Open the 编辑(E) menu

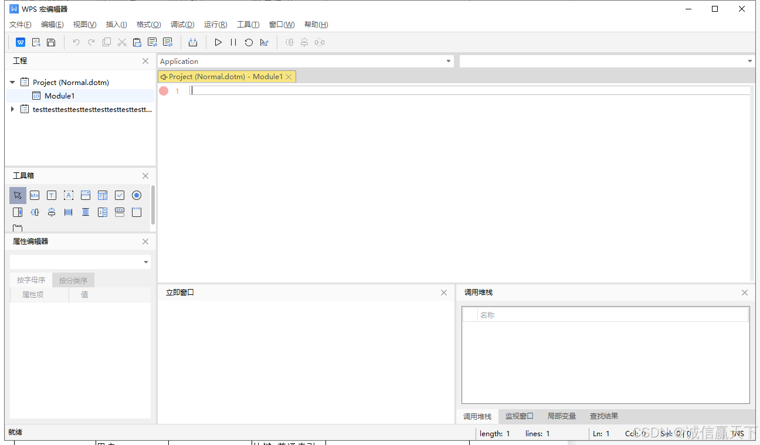[x=52, y=25]
